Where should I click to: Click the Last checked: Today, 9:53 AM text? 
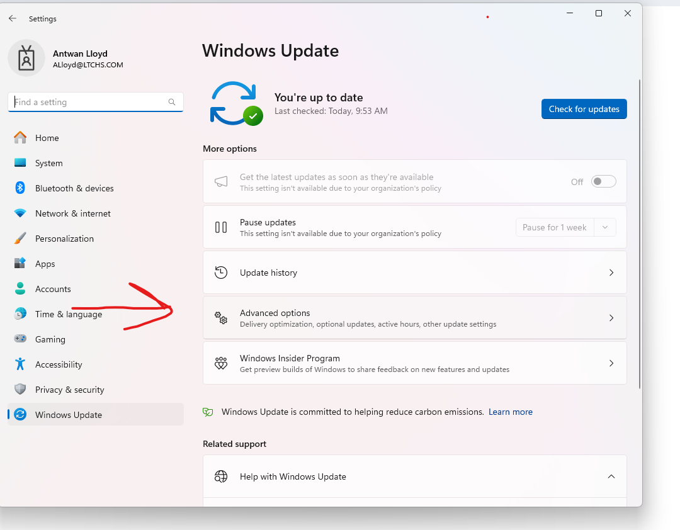click(x=331, y=111)
